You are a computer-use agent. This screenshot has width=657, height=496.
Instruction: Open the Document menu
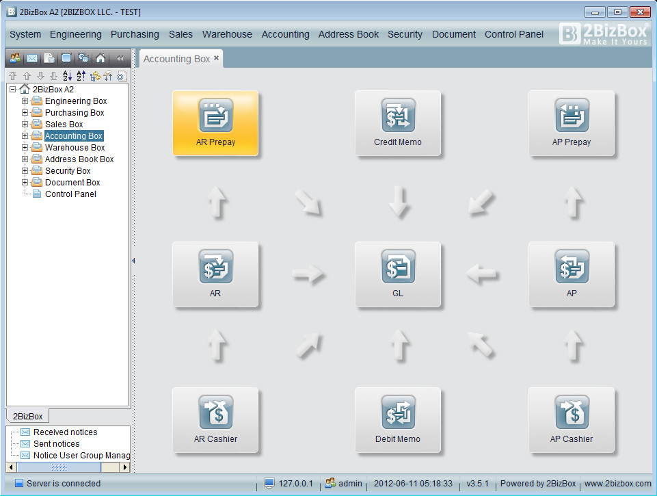click(x=454, y=34)
